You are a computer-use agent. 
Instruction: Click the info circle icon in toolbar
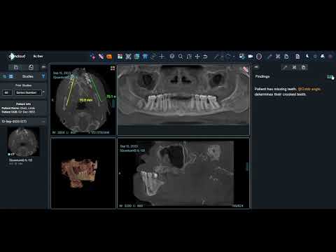pos(315,56)
